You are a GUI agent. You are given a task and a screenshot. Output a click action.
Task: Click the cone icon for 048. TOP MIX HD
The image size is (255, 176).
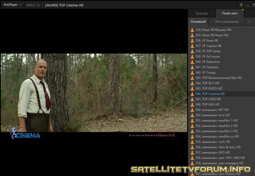[x=192, y=104]
